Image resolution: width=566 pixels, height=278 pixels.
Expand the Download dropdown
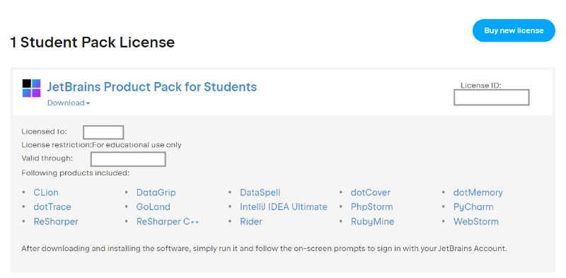coord(69,103)
